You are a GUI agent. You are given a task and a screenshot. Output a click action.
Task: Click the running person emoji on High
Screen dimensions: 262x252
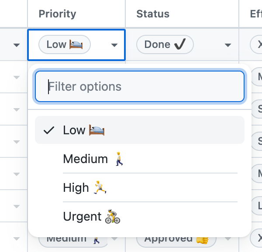coord(100,188)
